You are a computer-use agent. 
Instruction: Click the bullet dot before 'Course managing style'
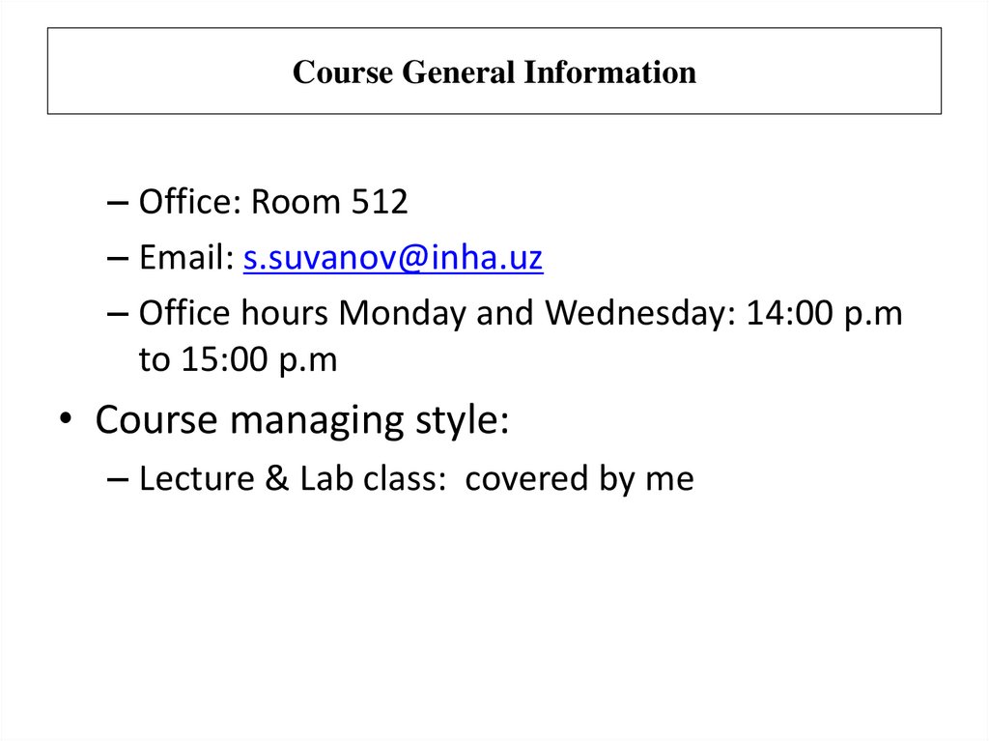pos(64,422)
